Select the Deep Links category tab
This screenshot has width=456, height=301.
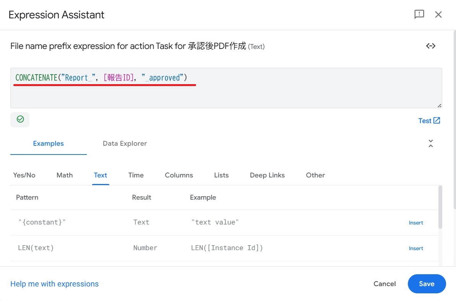pos(267,175)
